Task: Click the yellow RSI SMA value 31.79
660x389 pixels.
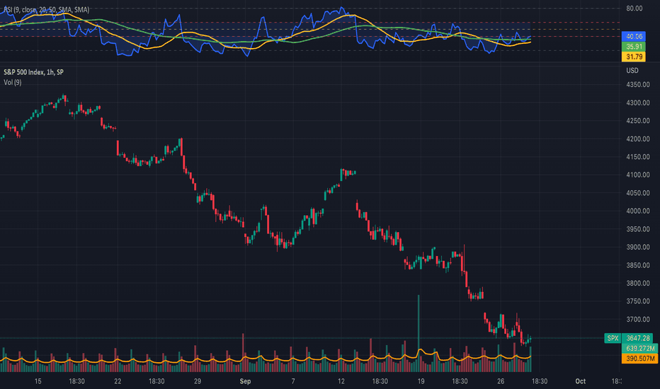Action: click(x=634, y=57)
